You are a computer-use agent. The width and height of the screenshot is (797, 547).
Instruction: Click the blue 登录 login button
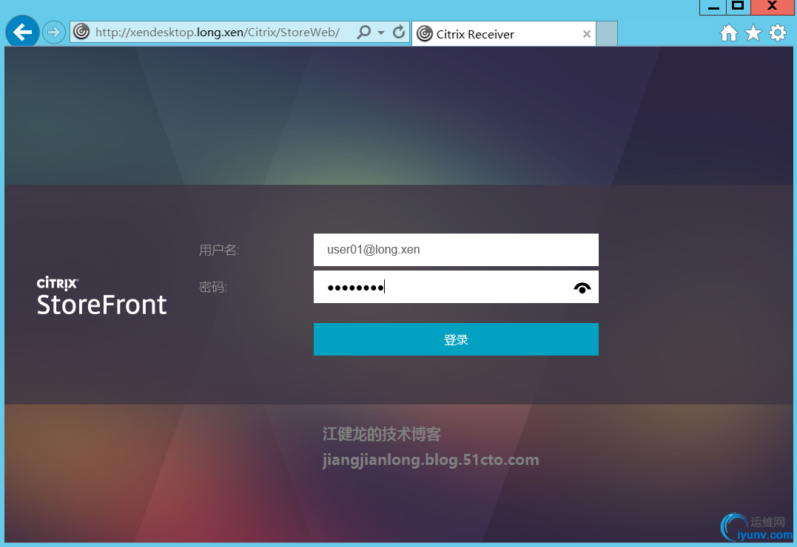click(456, 339)
